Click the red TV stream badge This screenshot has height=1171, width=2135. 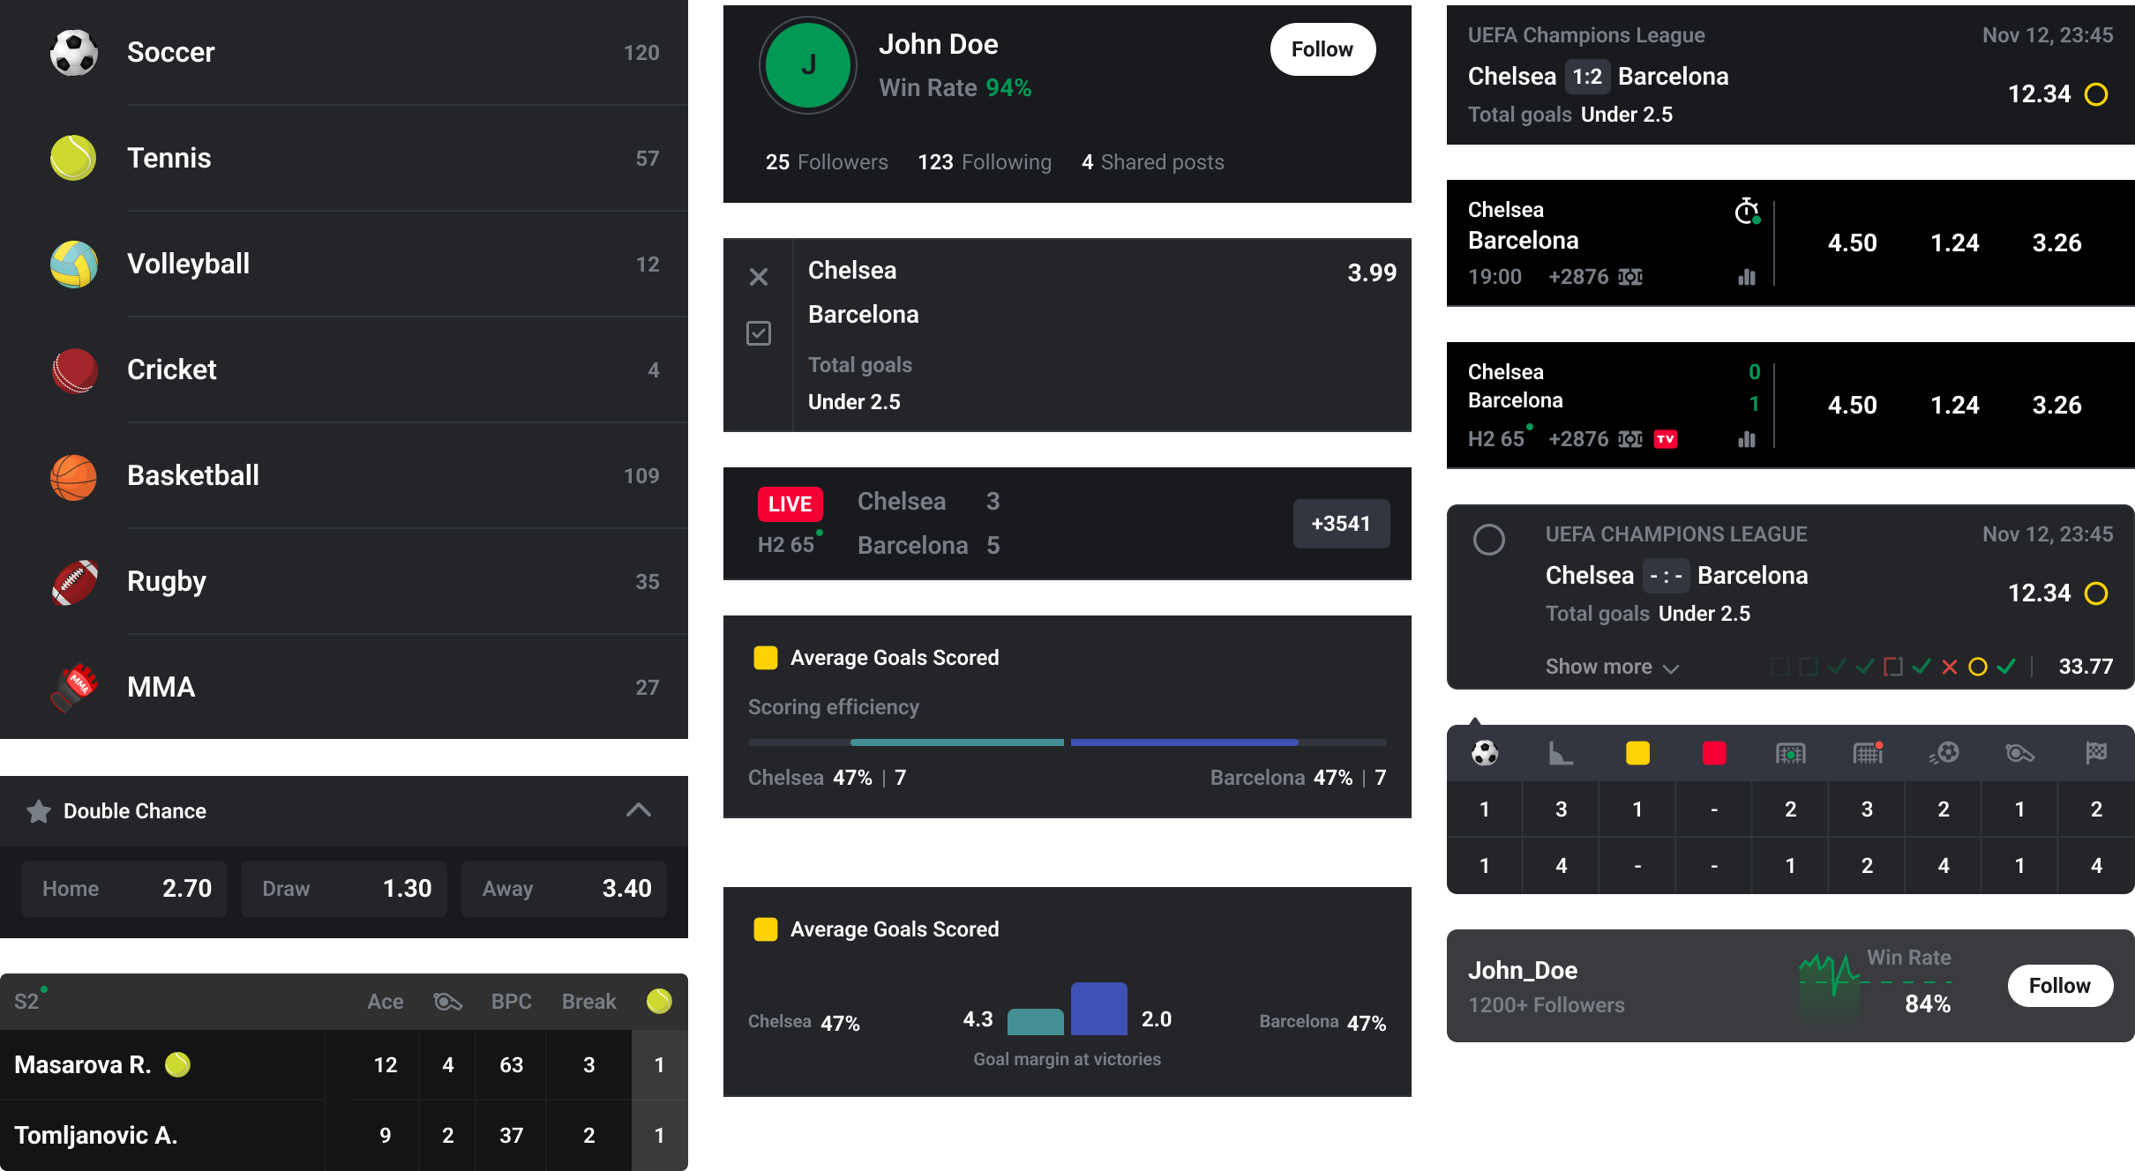pos(1666,439)
